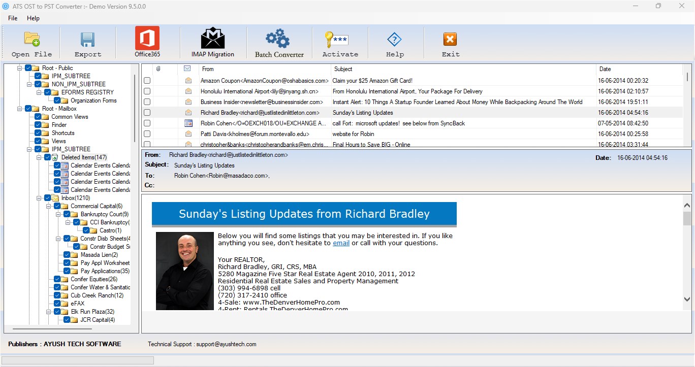695x367 pixels.
Task: Click the Export floppy disk icon
Action: click(88, 40)
